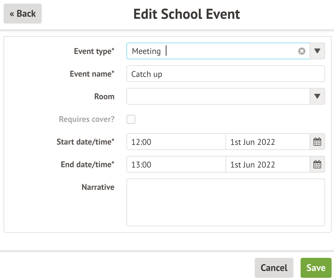Click the Edit School Event heading

click(187, 14)
